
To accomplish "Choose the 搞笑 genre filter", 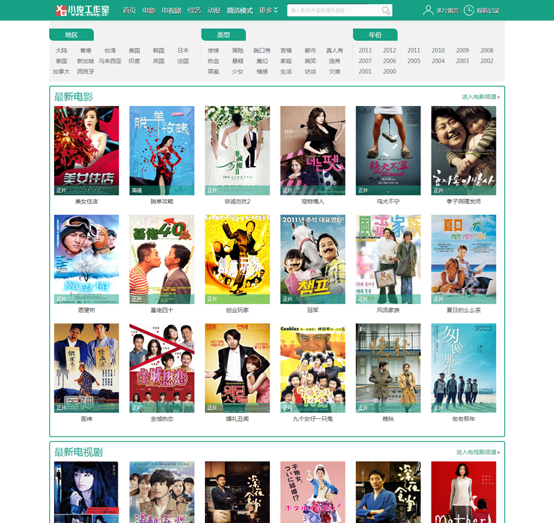I will pos(310,61).
